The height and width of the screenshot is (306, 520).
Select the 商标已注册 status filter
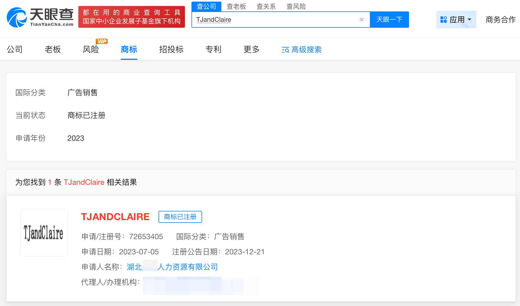click(x=86, y=115)
